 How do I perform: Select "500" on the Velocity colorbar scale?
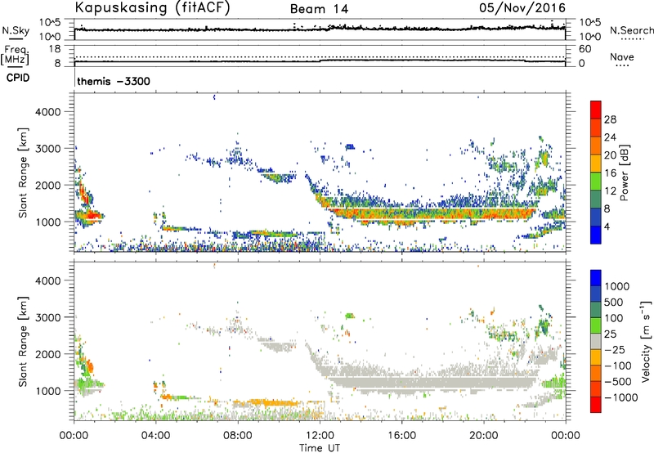(614, 303)
